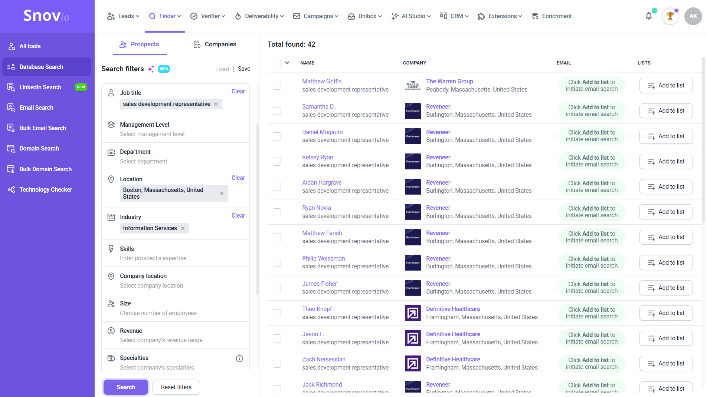
Task: Select the Kelsey Ryan row checkbox
Action: (277, 162)
